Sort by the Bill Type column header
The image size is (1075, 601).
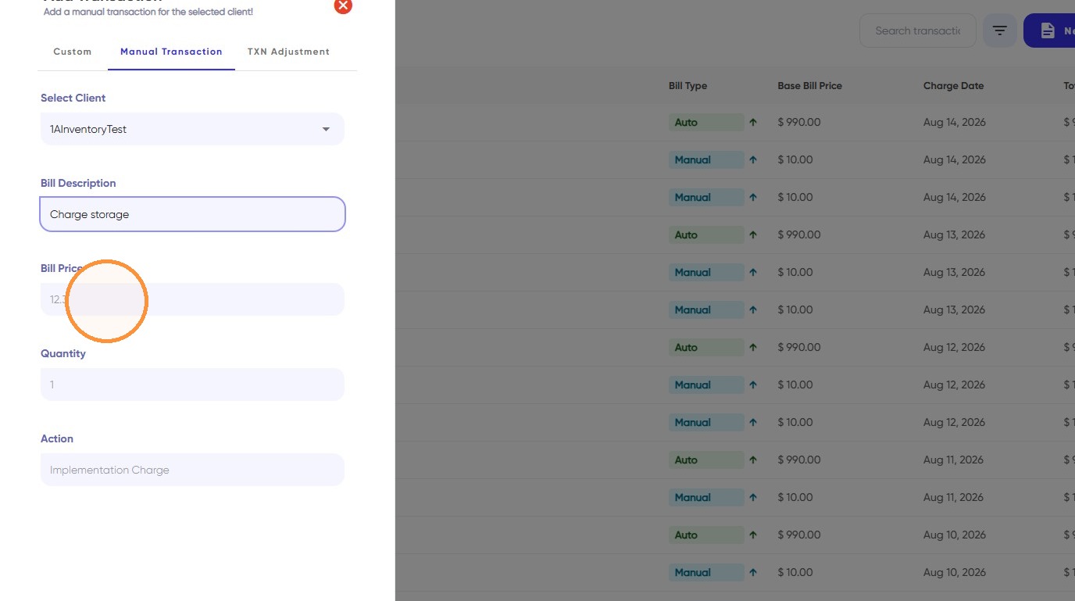(687, 86)
